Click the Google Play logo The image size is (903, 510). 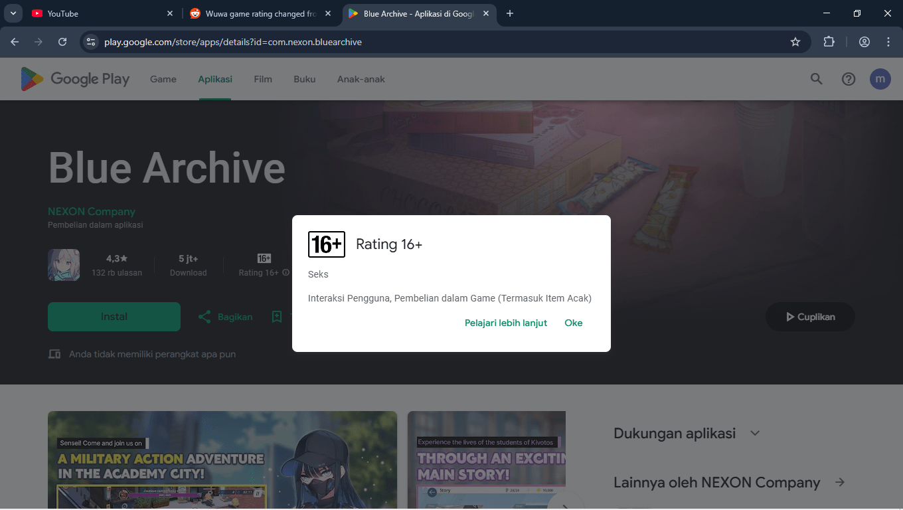[75, 79]
